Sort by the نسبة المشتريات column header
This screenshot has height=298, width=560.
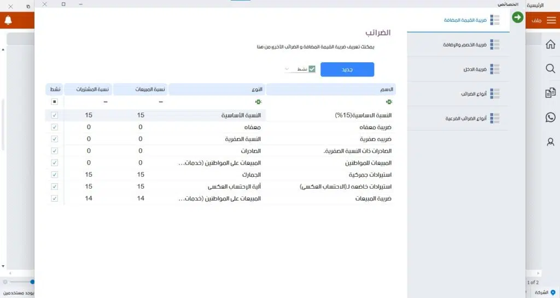[88, 89]
